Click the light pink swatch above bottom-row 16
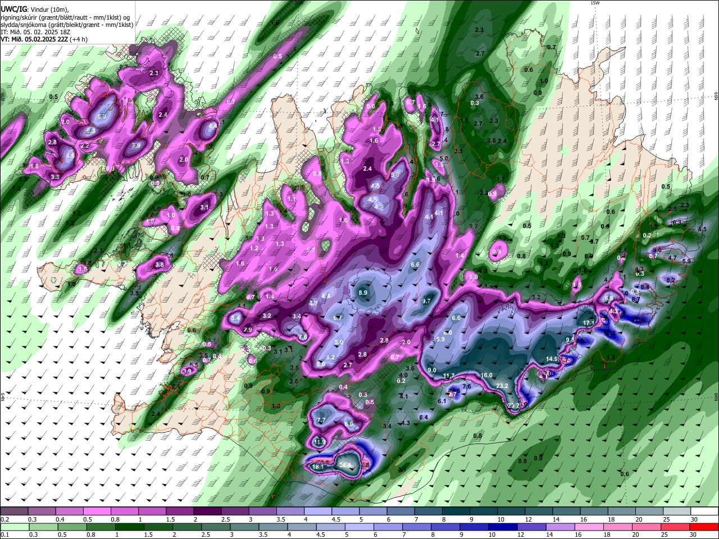Image resolution: width=719 pixels, height=539 pixels. click(x=589, y=527)
